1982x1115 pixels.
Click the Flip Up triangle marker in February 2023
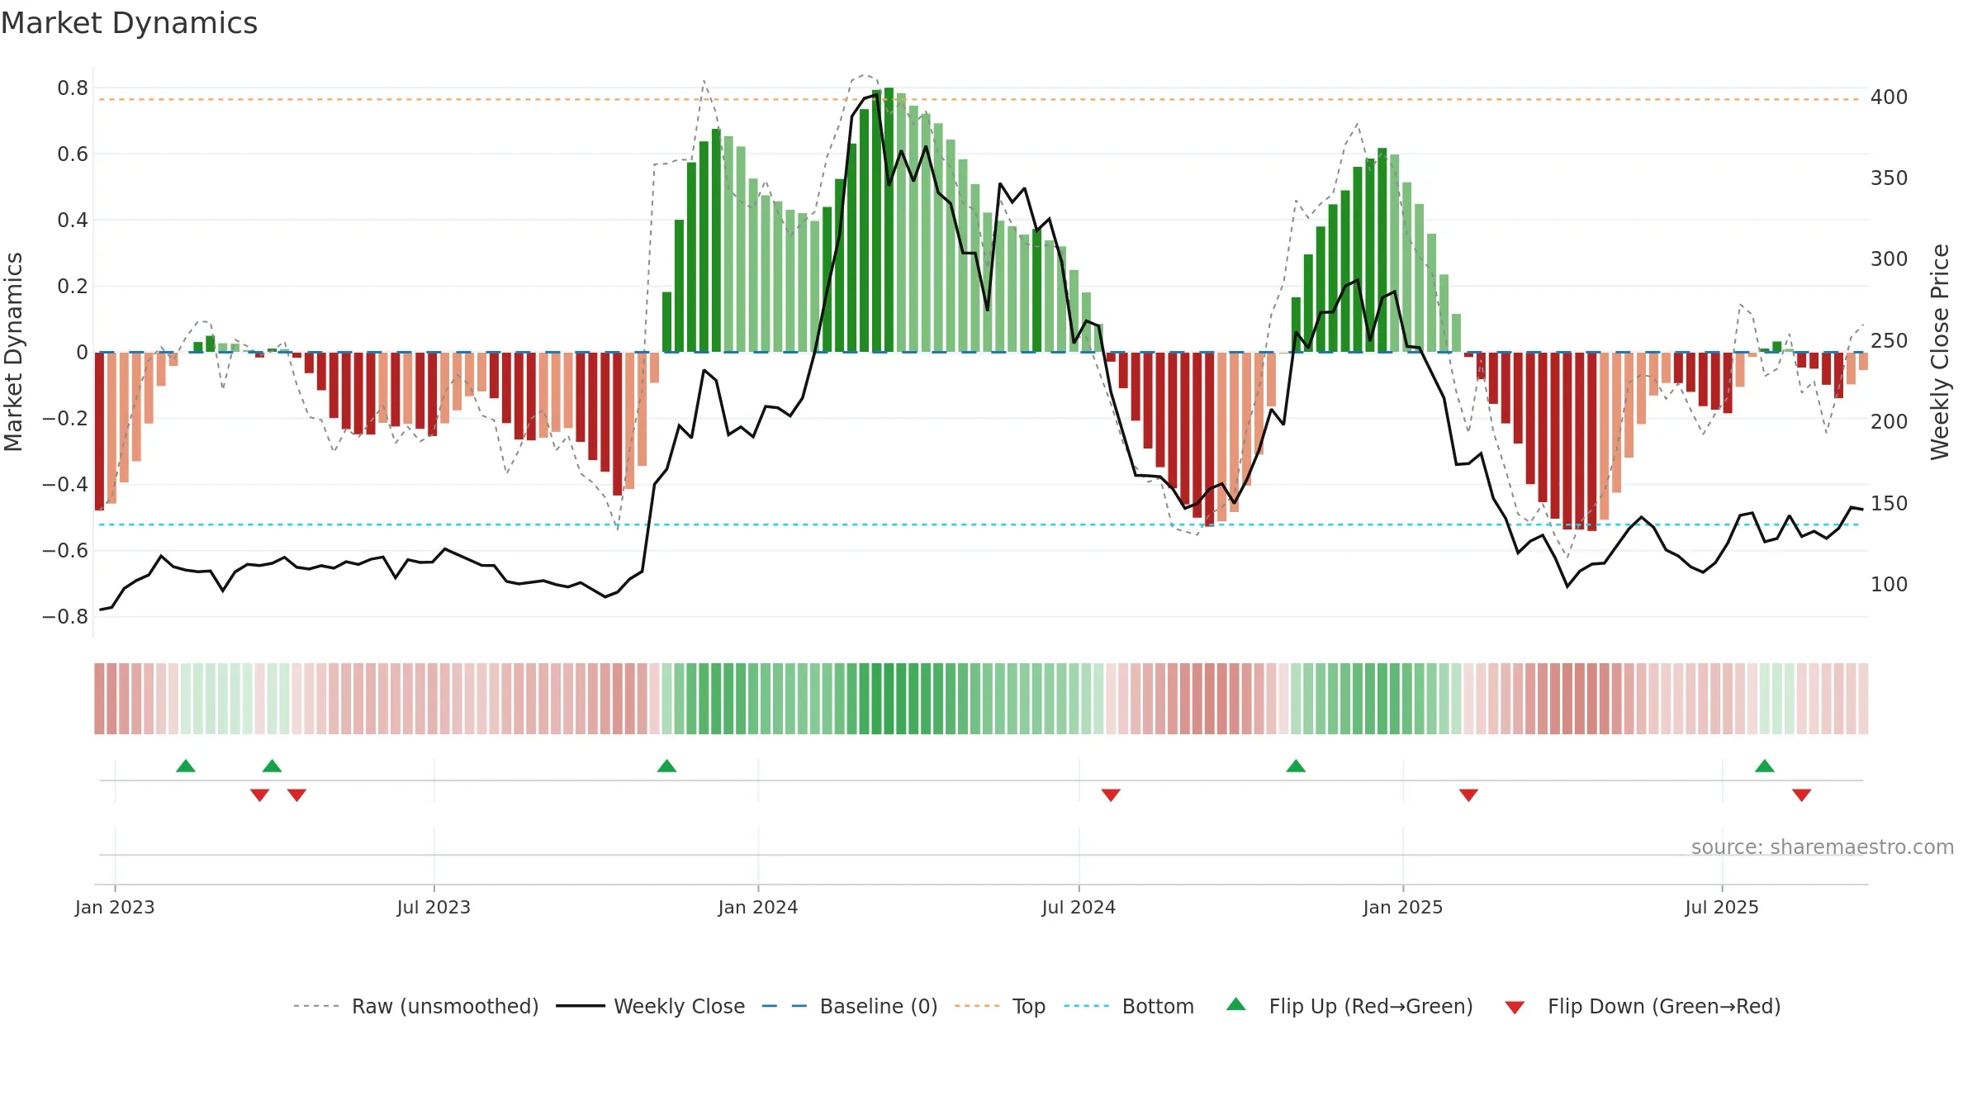click(186, 766)
